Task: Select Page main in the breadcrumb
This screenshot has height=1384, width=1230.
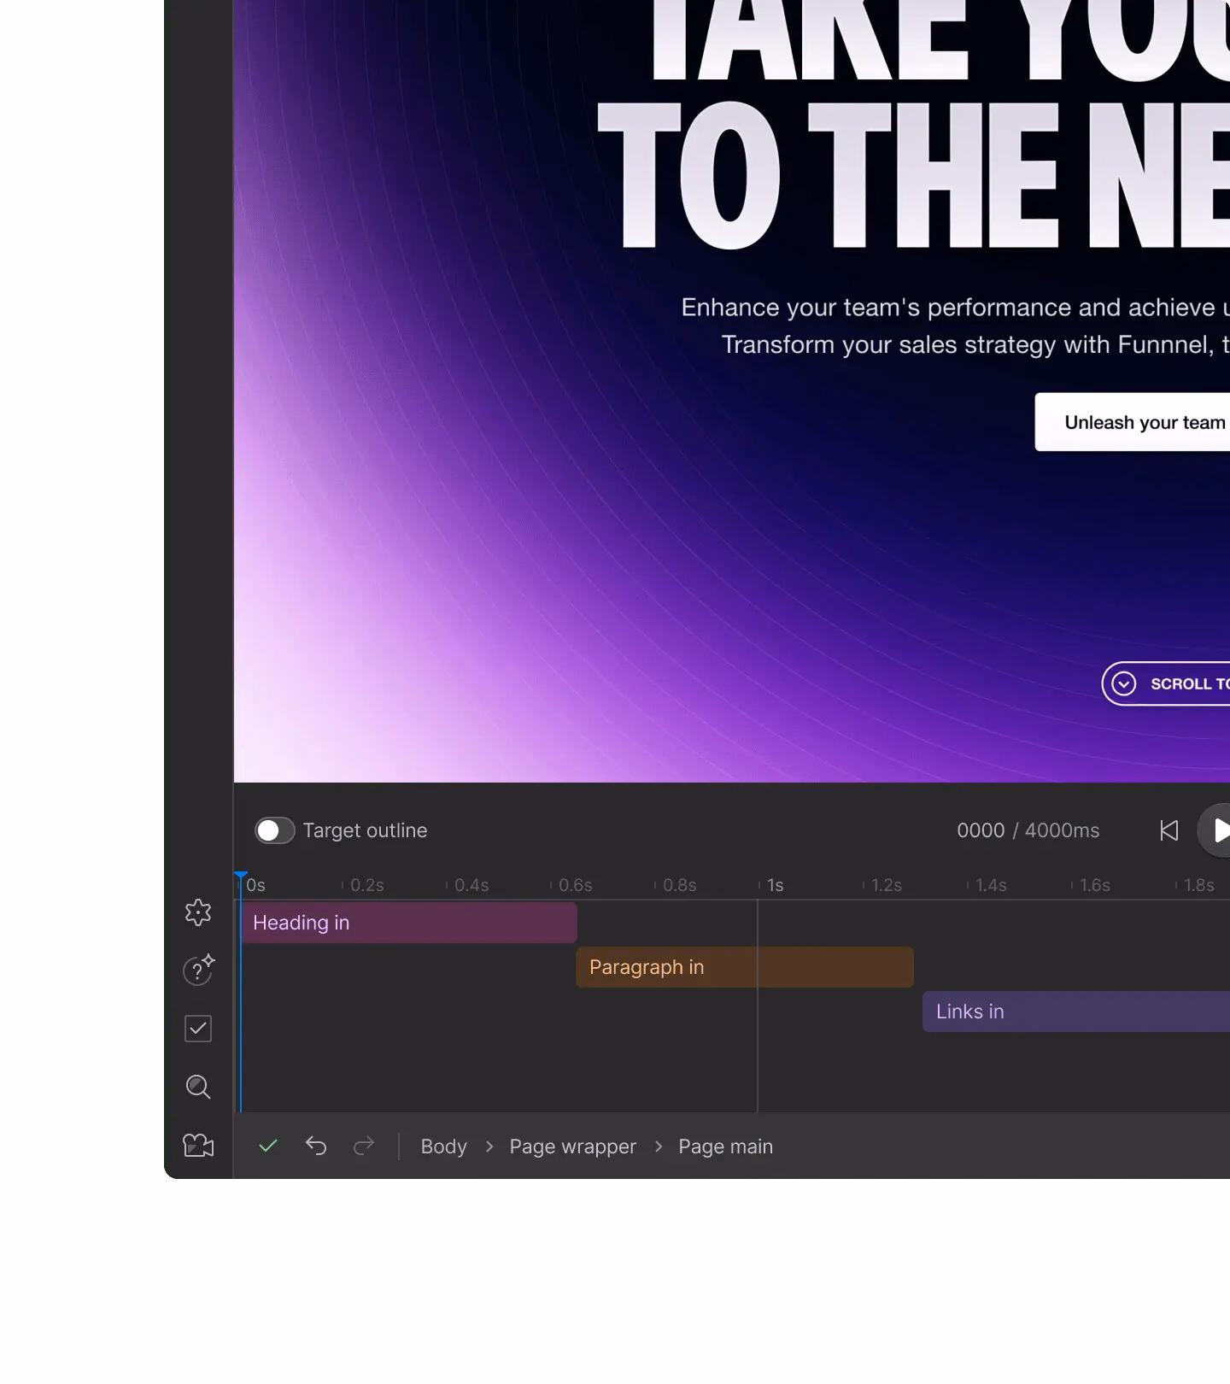Action: pos(725,1146)
